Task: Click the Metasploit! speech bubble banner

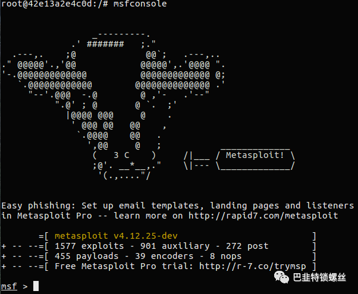Action: [255, 159]
